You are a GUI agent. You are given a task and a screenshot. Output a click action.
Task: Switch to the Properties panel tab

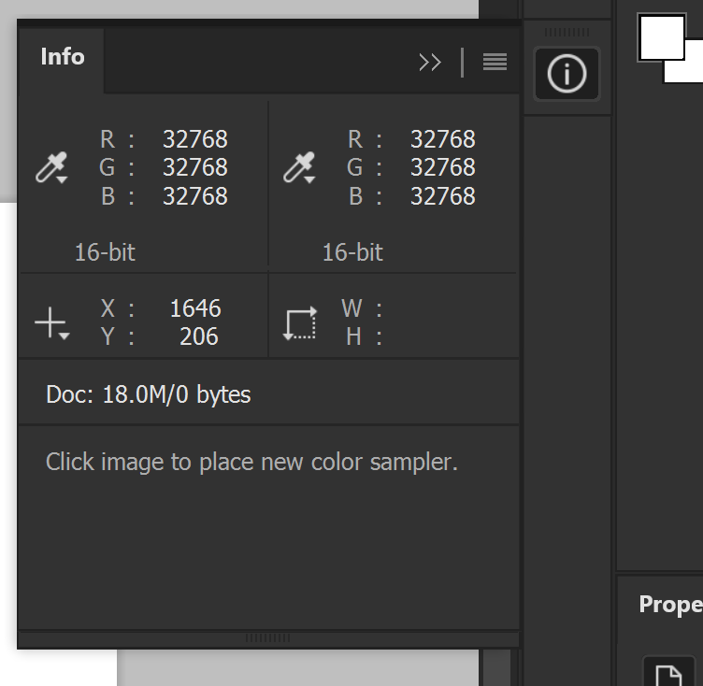(x=669, y=605)
